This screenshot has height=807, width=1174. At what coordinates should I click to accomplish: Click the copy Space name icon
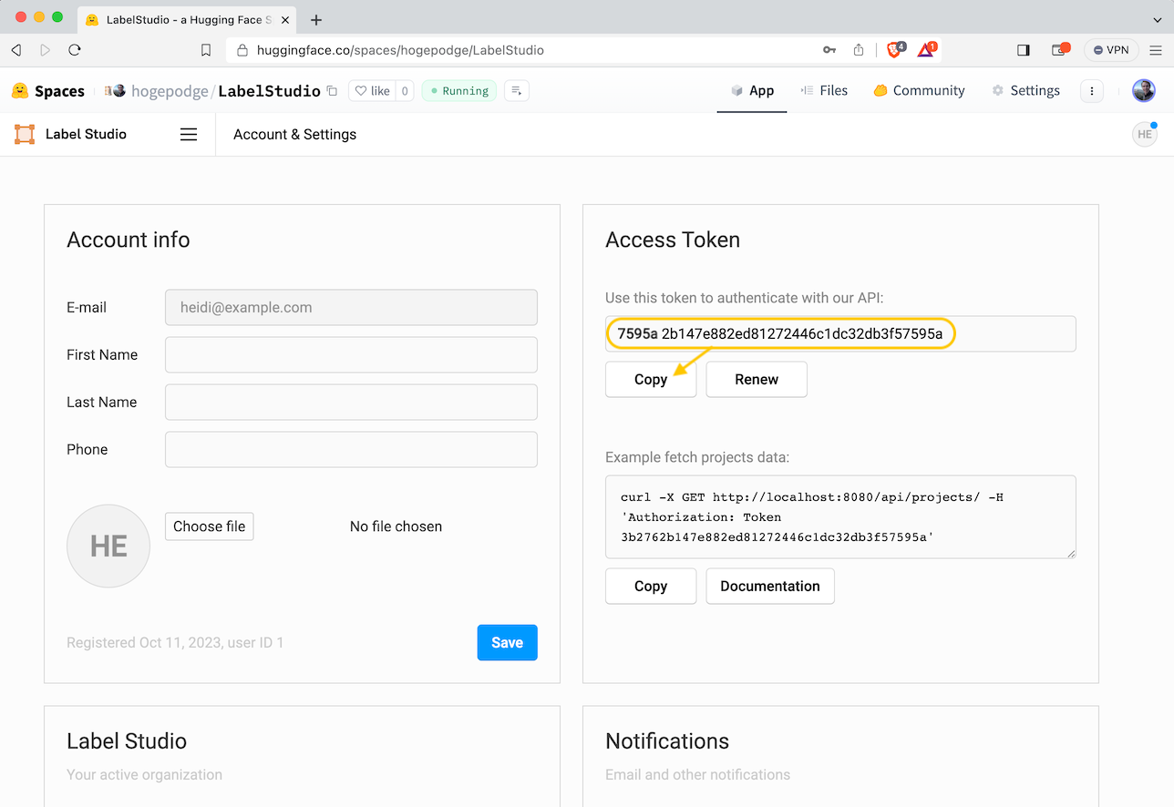pos(333,91)
